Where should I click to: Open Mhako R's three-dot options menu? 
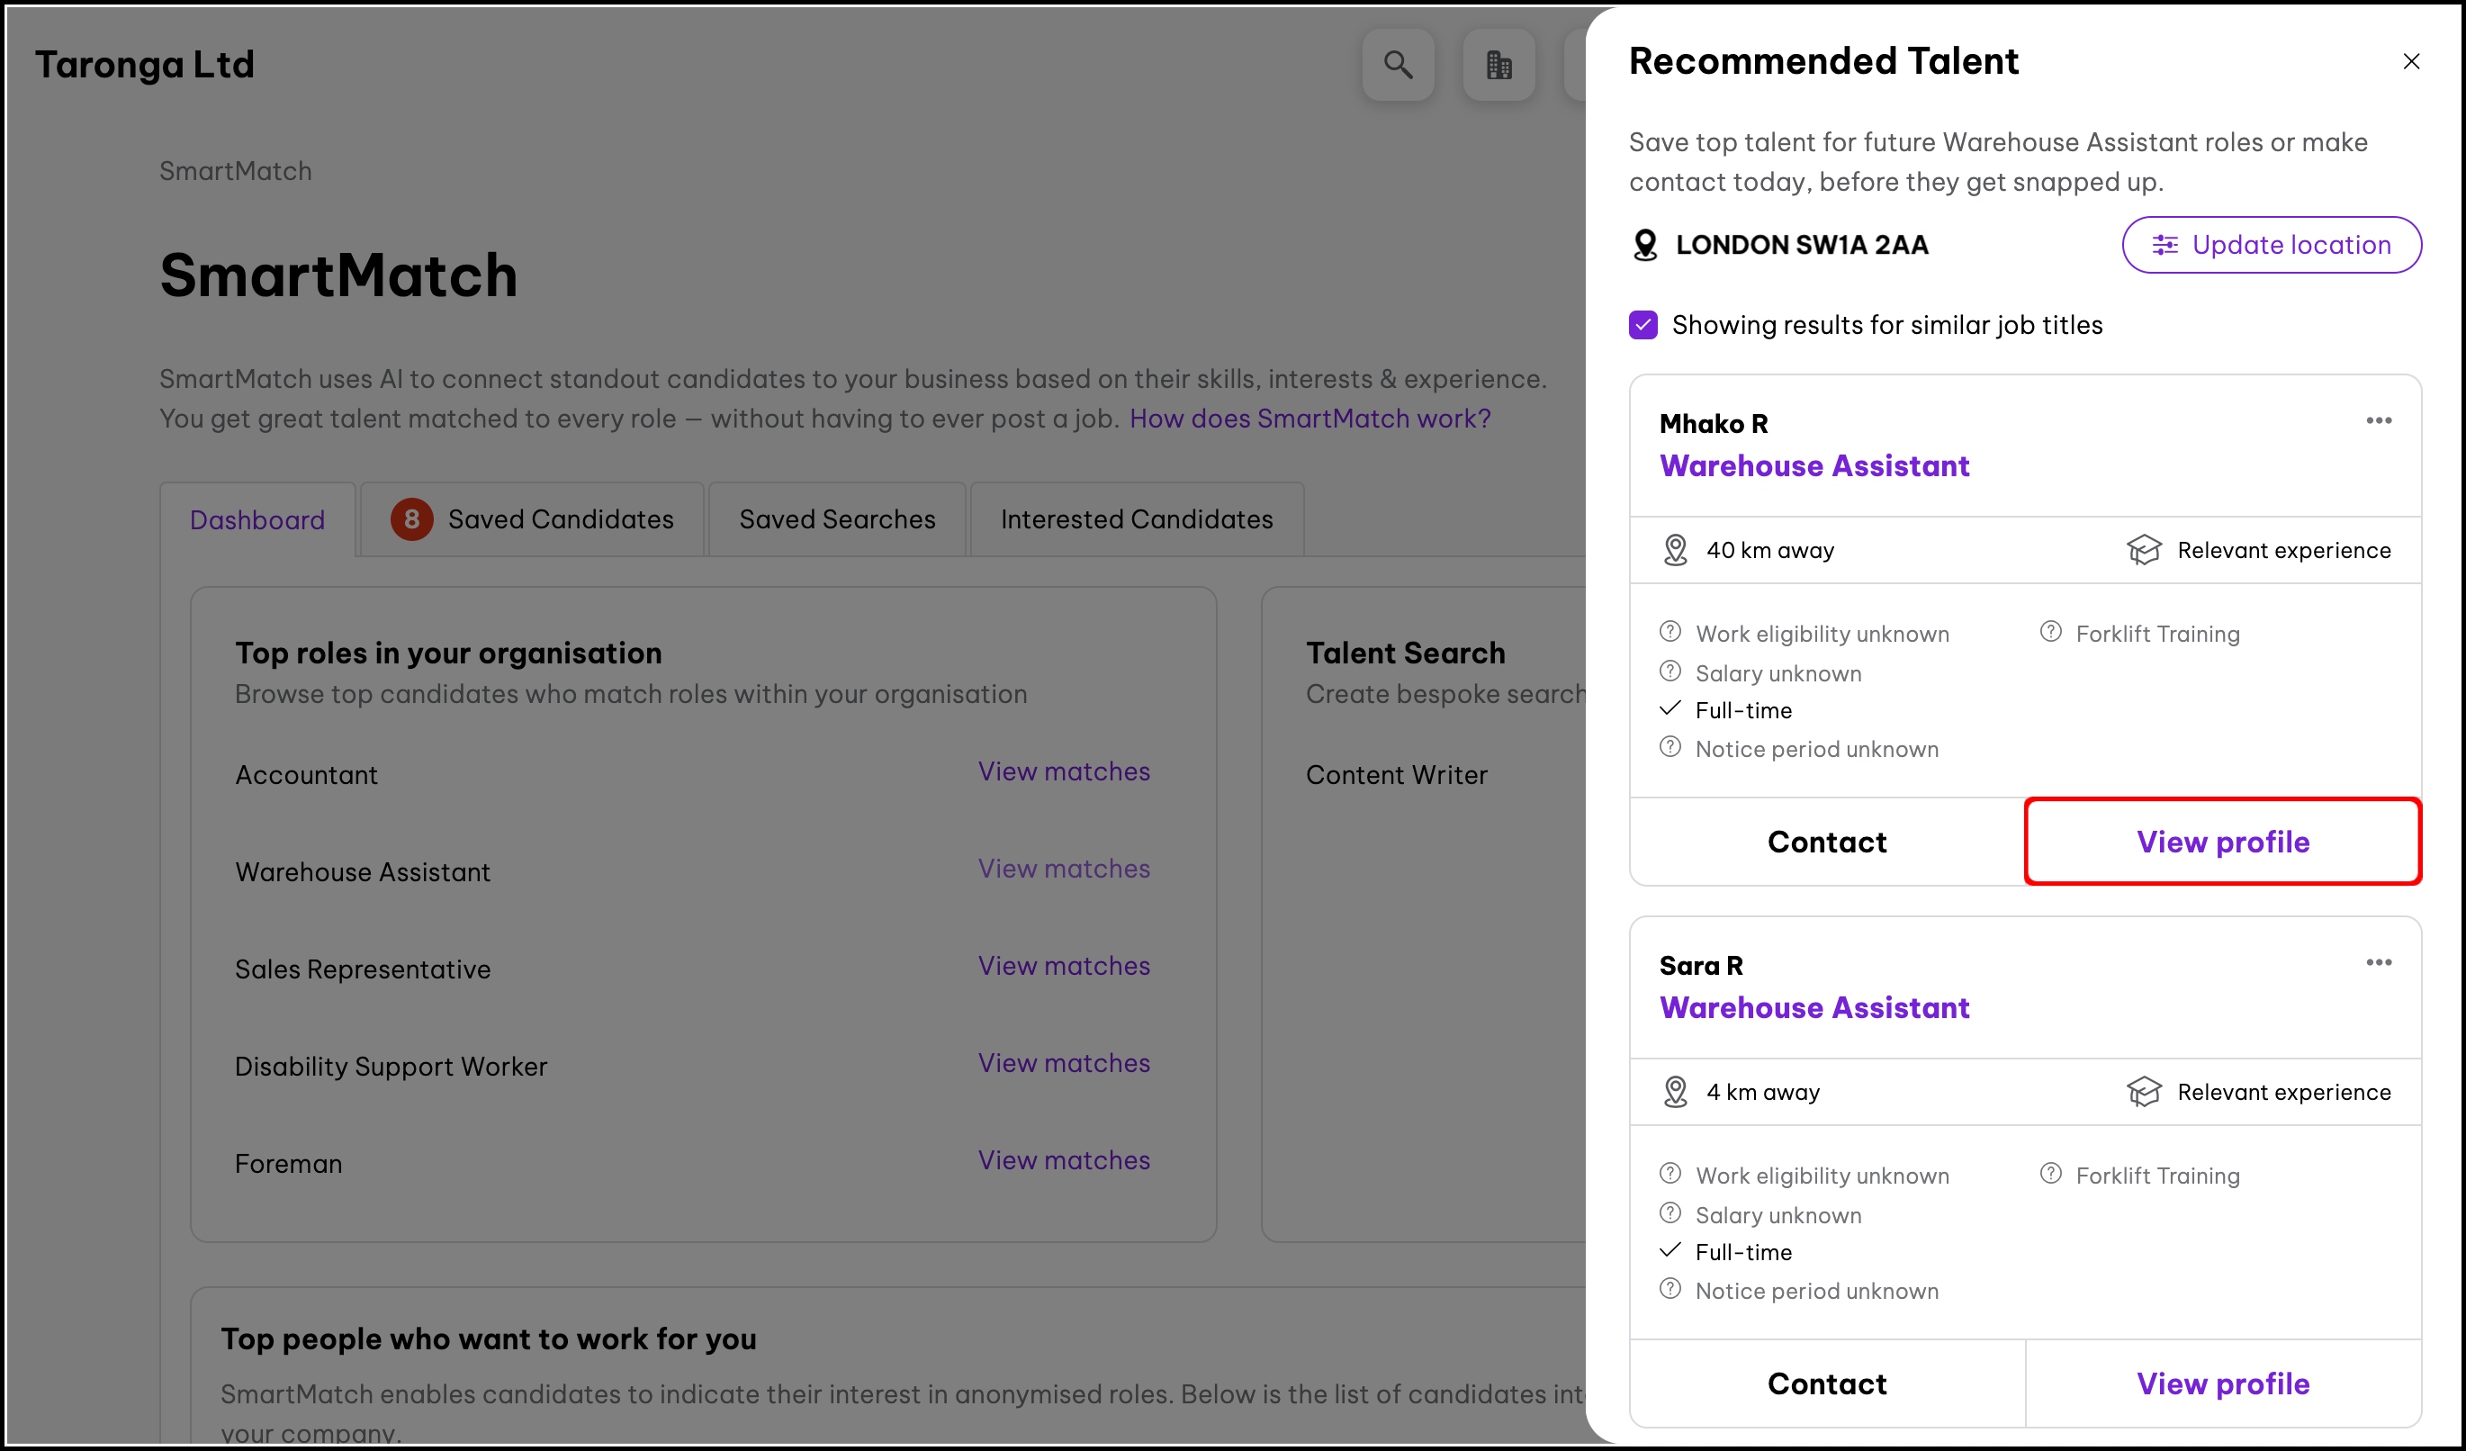[x=2378, y=420]
